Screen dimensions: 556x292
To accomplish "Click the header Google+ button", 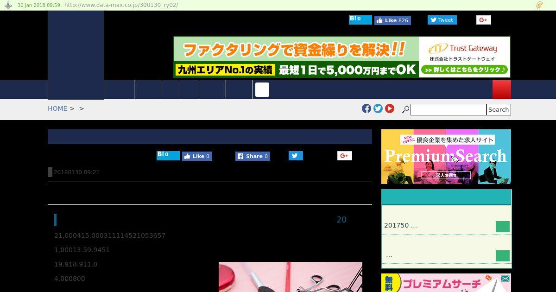I will pyautogui.click(x=483, y=20).
